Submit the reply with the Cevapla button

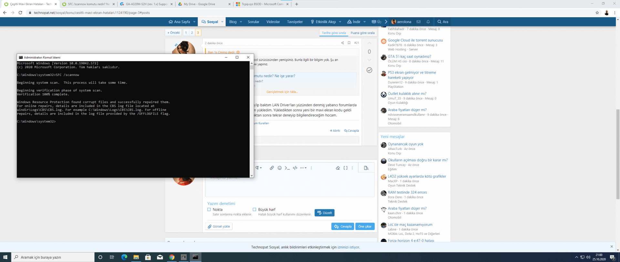tap(343, 226)
